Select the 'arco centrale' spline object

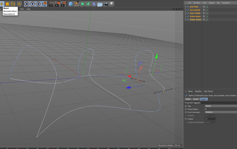click(195, 10)
